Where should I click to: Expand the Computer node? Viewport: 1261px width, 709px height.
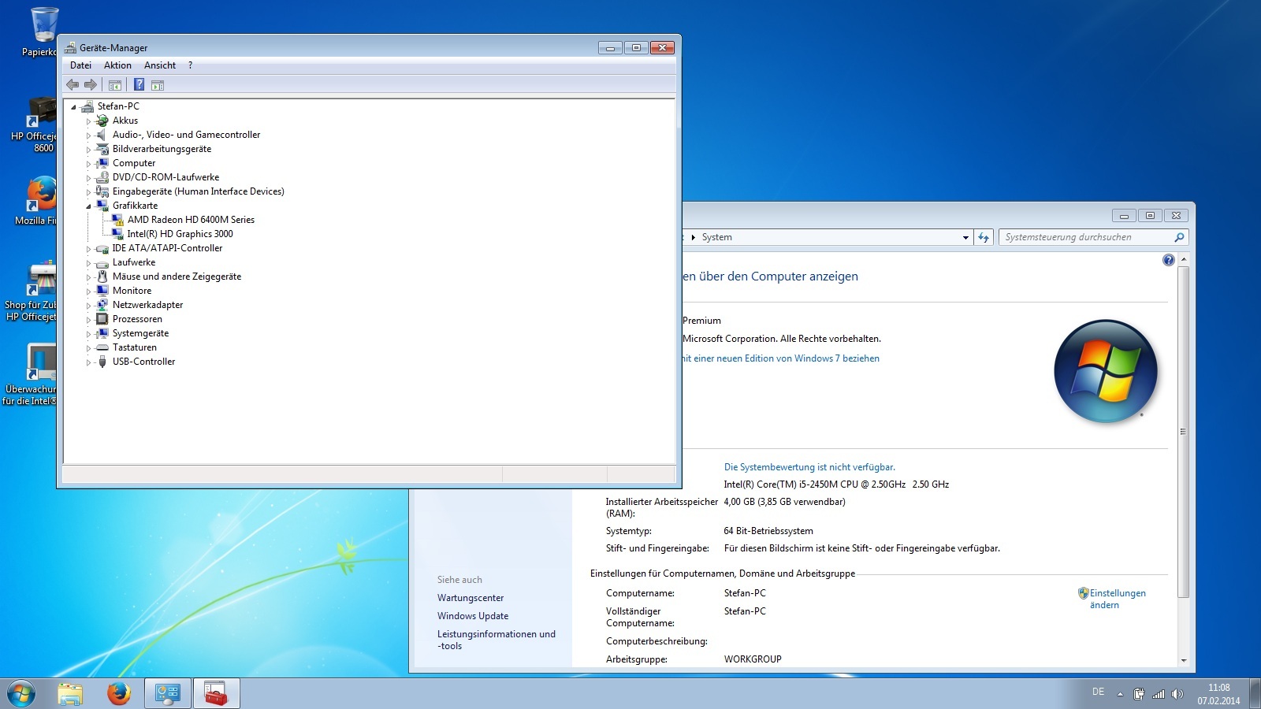pyautogui.click(x=88, y=164)
